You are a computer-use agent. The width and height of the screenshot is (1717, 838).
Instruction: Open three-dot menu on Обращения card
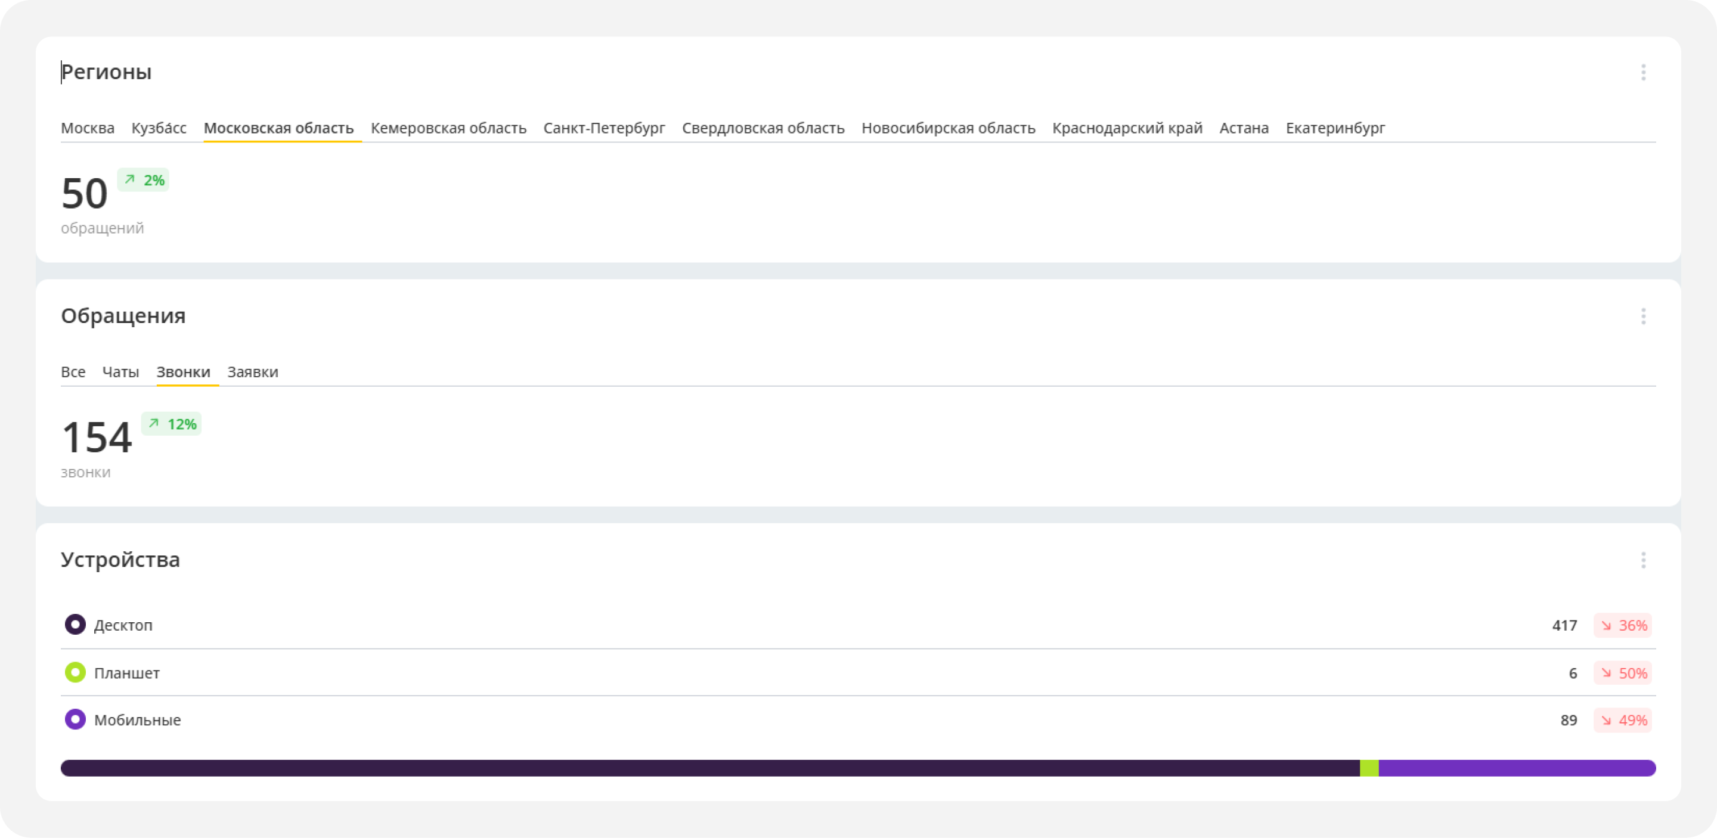click(1643, 316)
